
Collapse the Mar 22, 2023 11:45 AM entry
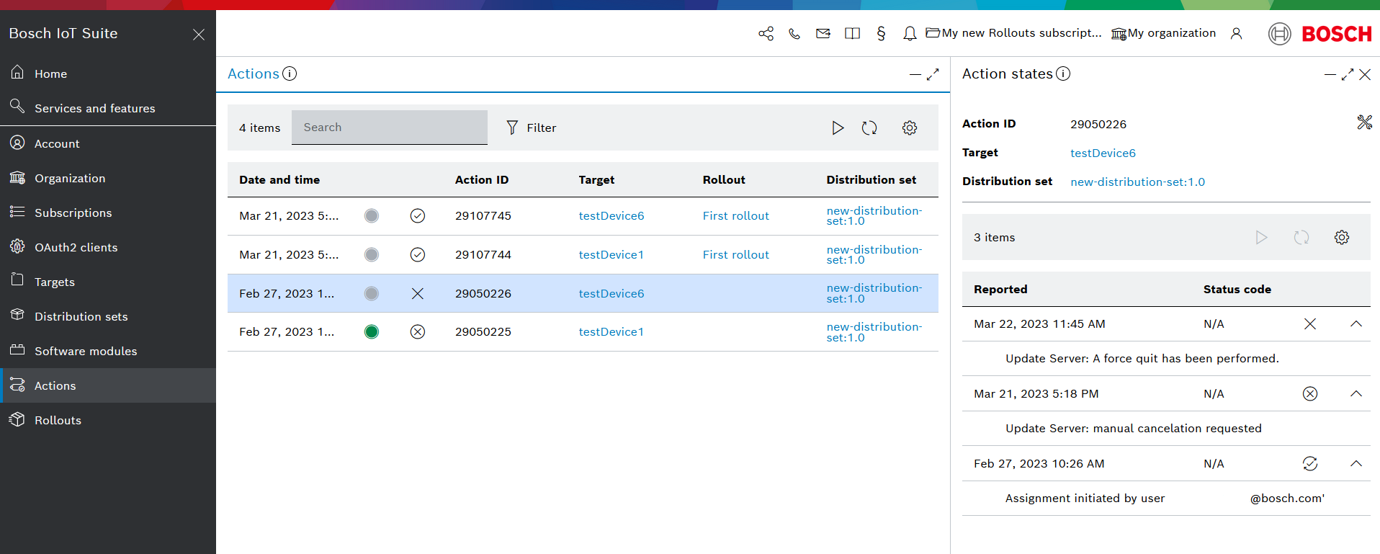1356,324
